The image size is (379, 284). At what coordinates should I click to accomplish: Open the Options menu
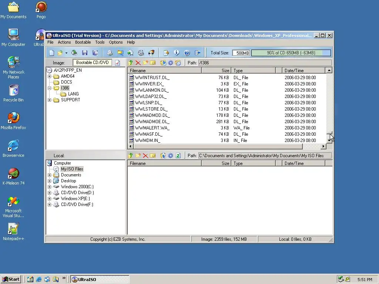pyautogui.click(x=116, y=42)
